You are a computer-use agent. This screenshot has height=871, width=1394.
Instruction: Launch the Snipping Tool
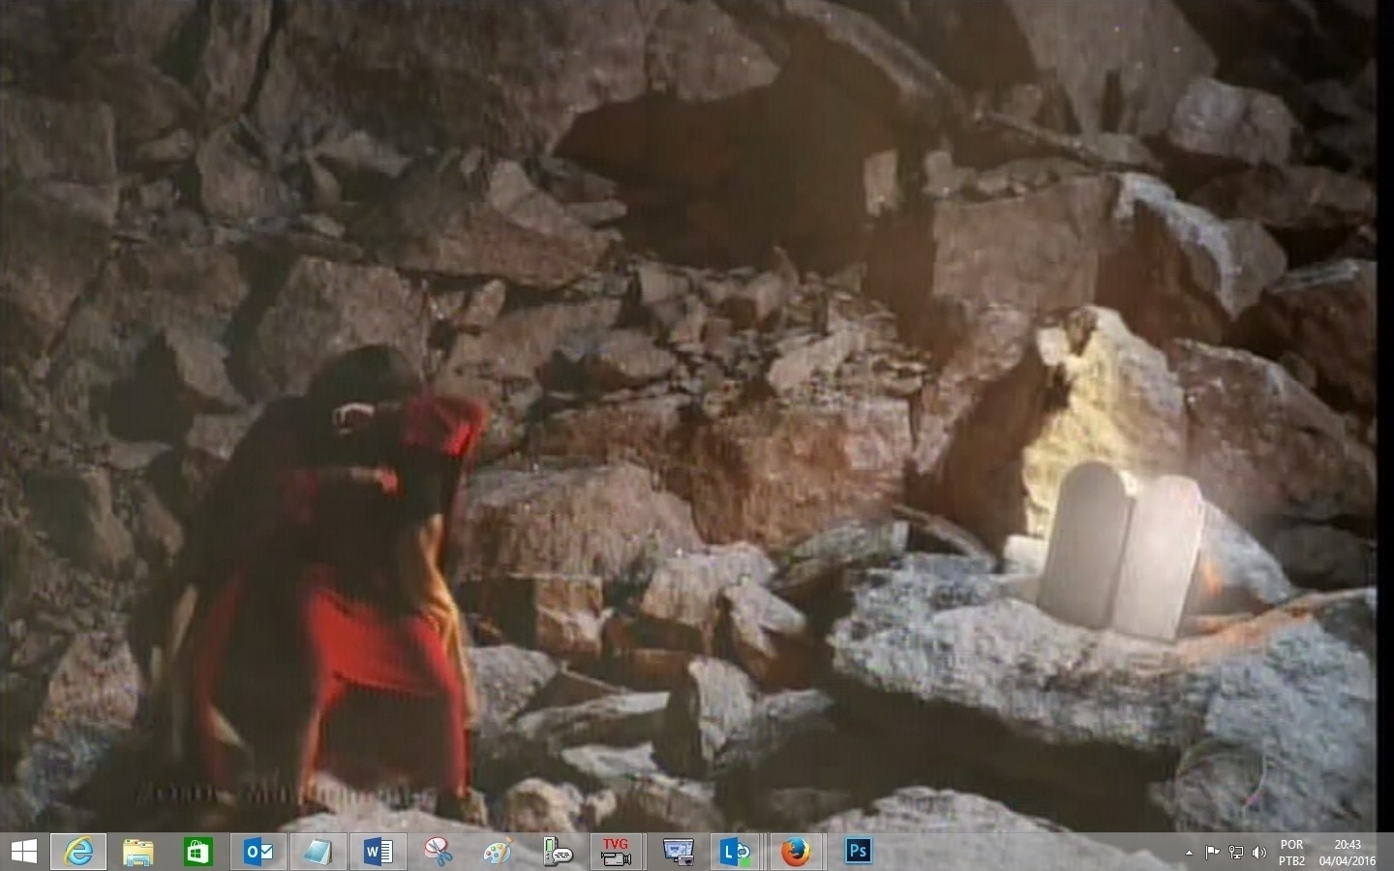point(439,852)
